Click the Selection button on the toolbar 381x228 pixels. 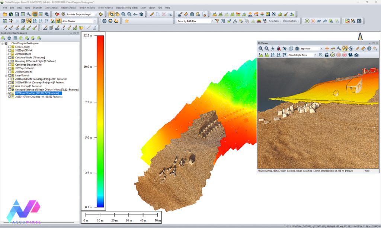[274, 21]
